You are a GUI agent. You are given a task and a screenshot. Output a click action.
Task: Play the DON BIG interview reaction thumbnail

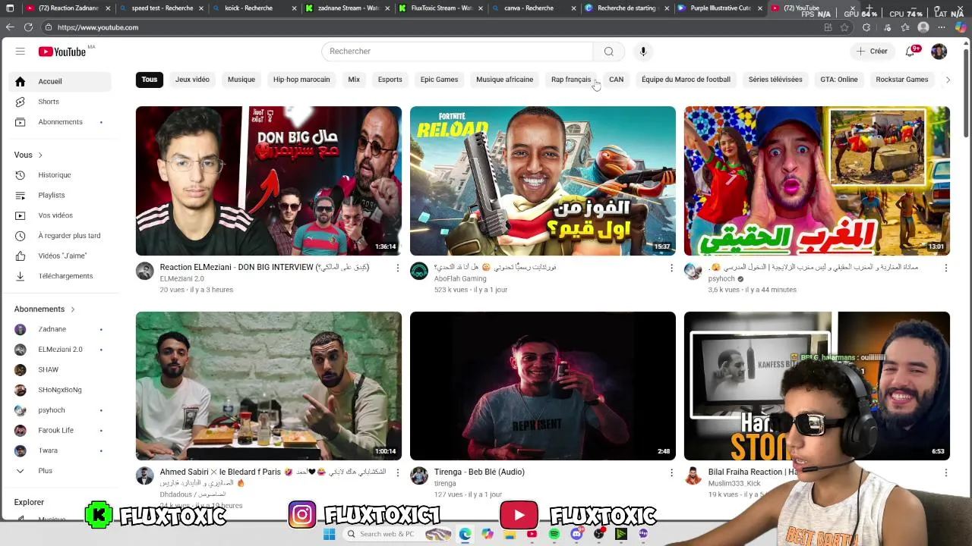269,180
